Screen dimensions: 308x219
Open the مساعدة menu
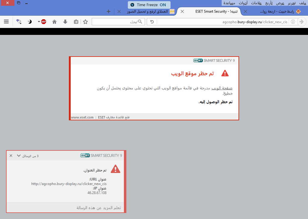[229, 3]
